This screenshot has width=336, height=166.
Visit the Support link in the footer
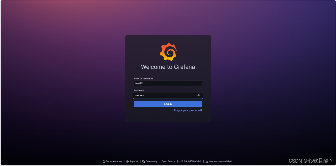[134, 161]
